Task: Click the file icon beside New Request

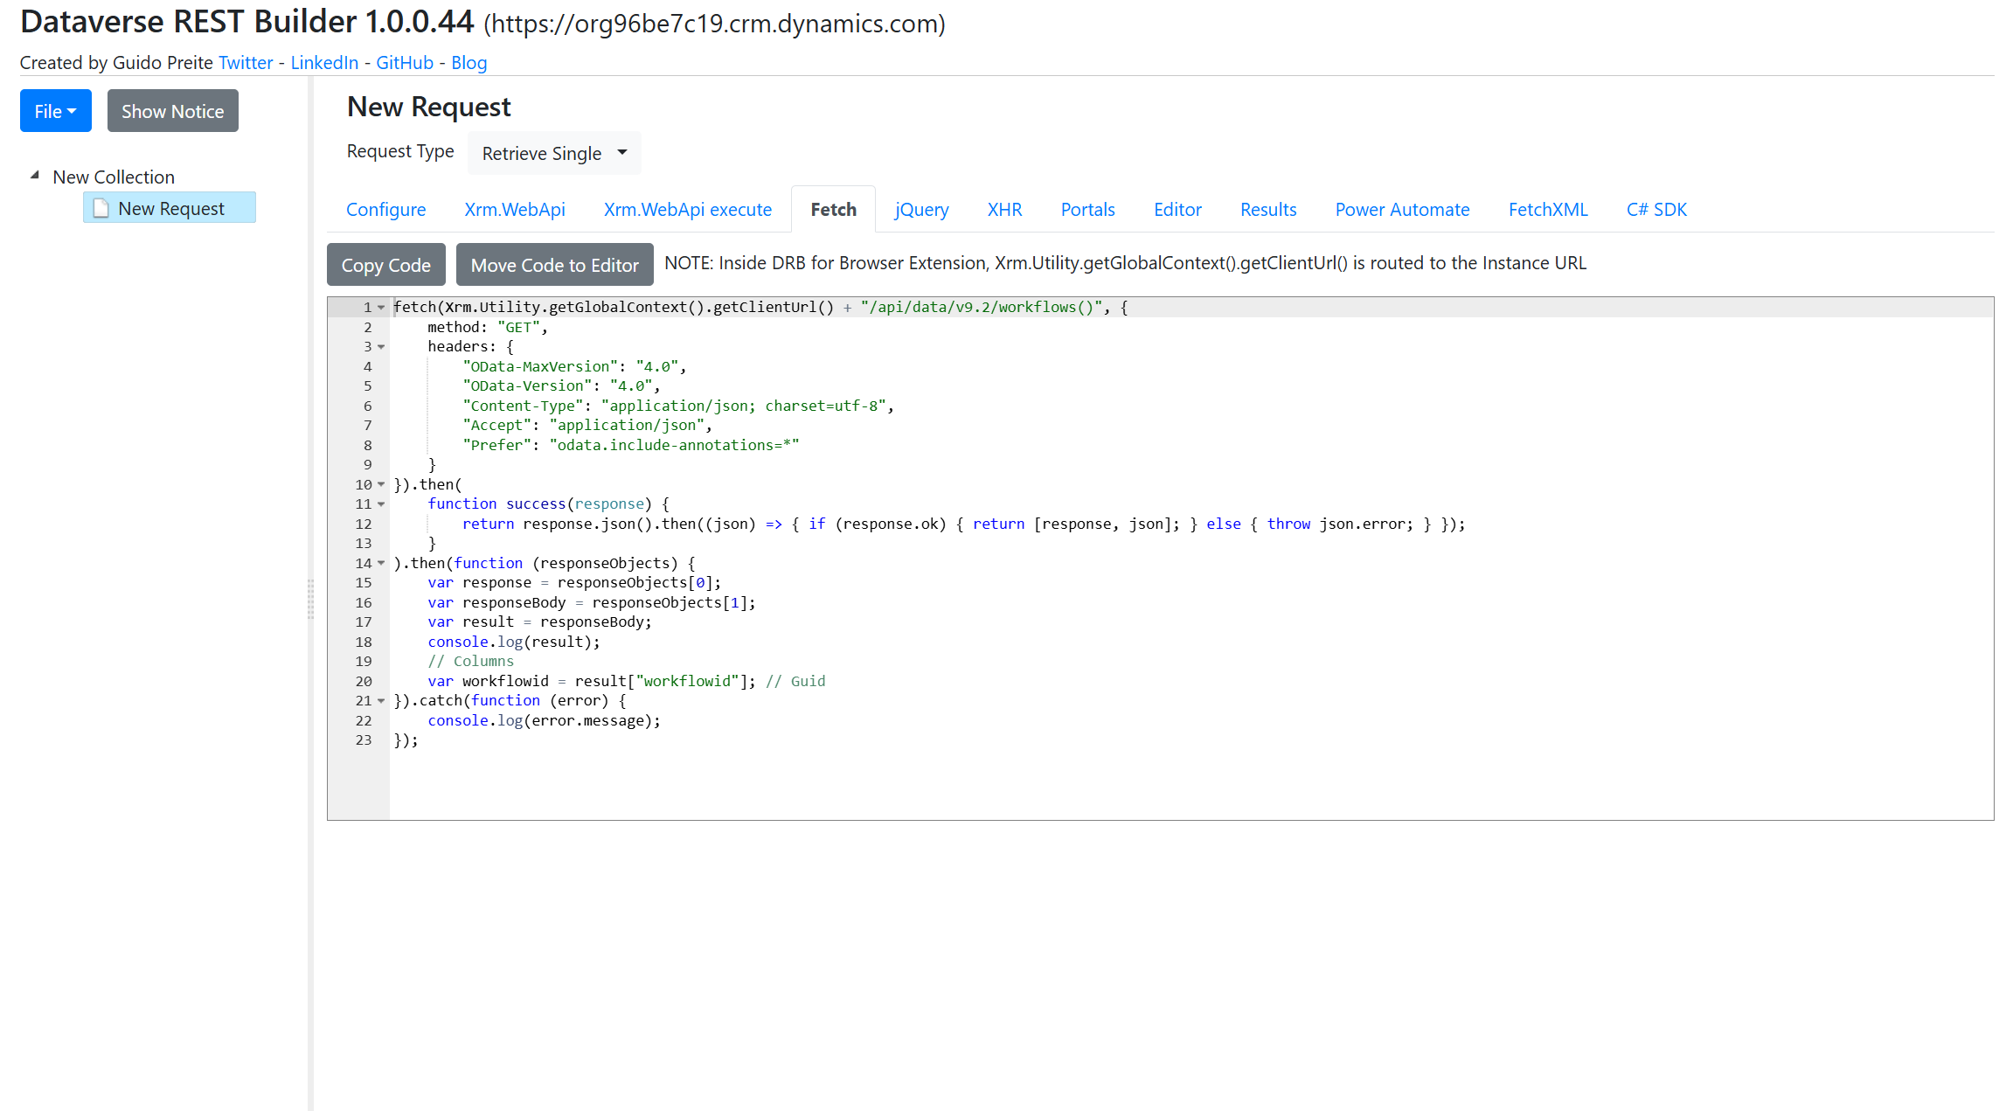Action: pos(101,208)
